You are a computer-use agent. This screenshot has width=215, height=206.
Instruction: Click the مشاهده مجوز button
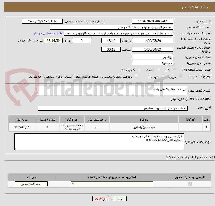(x=31, y=184)
